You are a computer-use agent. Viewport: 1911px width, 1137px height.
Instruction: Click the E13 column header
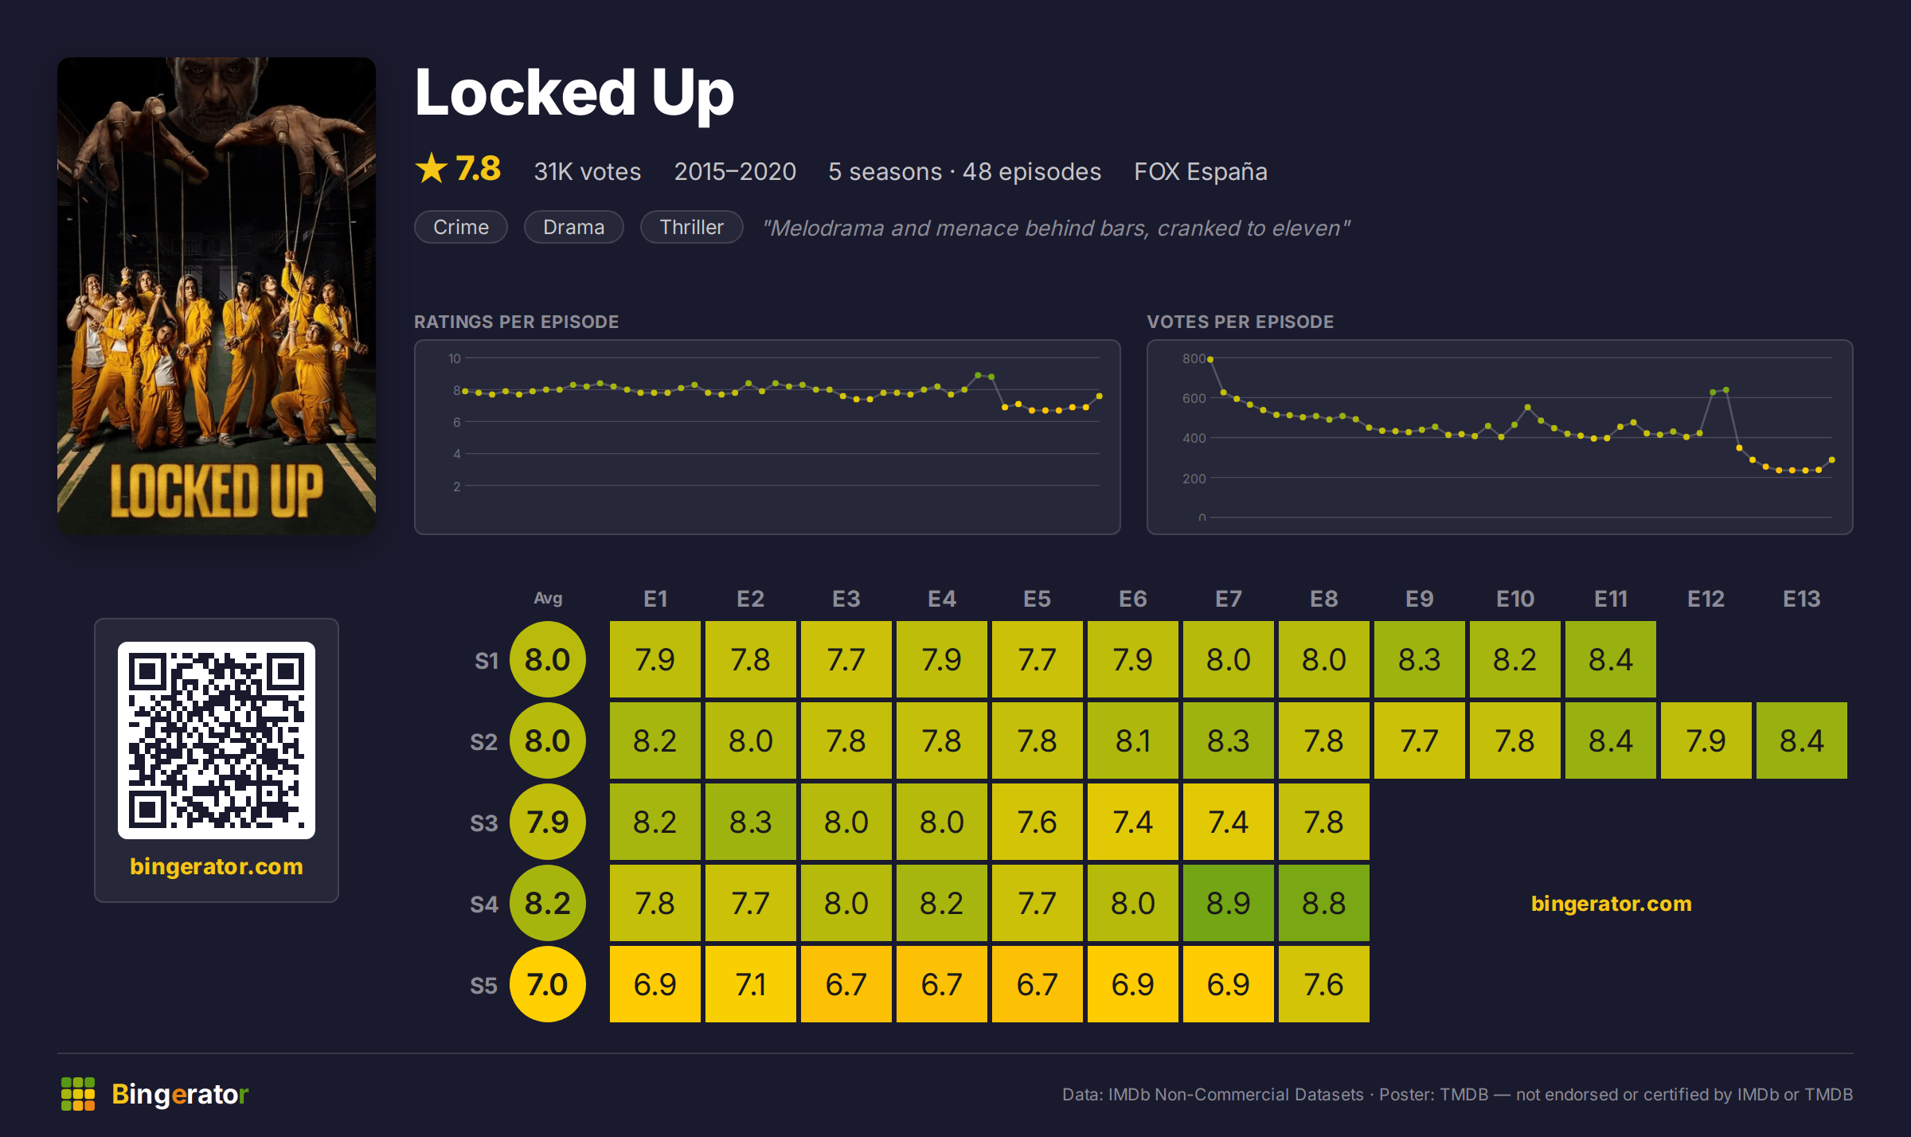[1802, 599]
